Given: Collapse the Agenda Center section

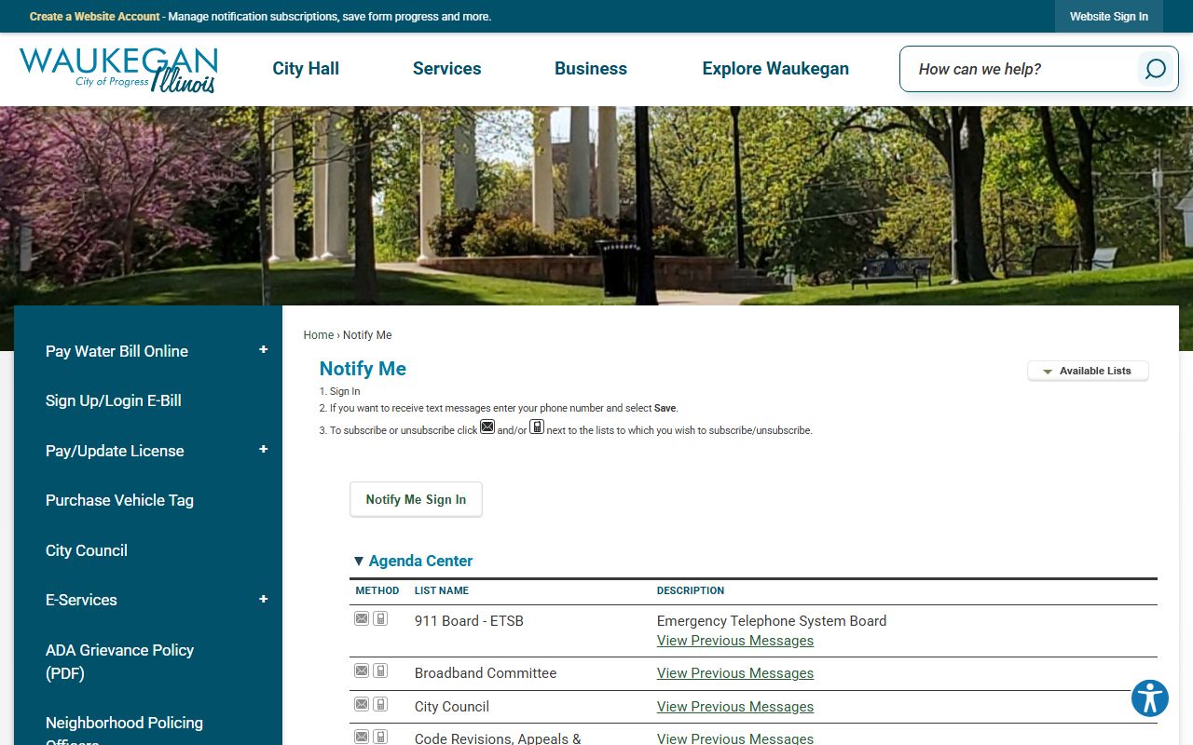Looking at the screenshot, I should click(x=359, y=561).
